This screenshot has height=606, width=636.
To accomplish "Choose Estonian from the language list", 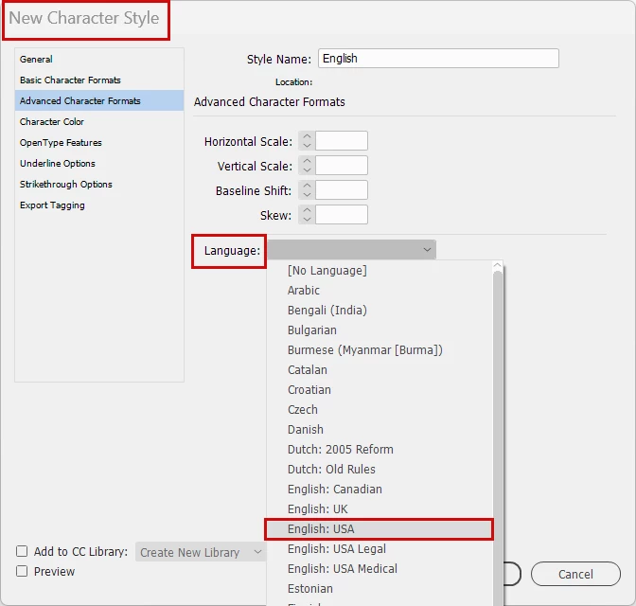I will click(380, 589).
